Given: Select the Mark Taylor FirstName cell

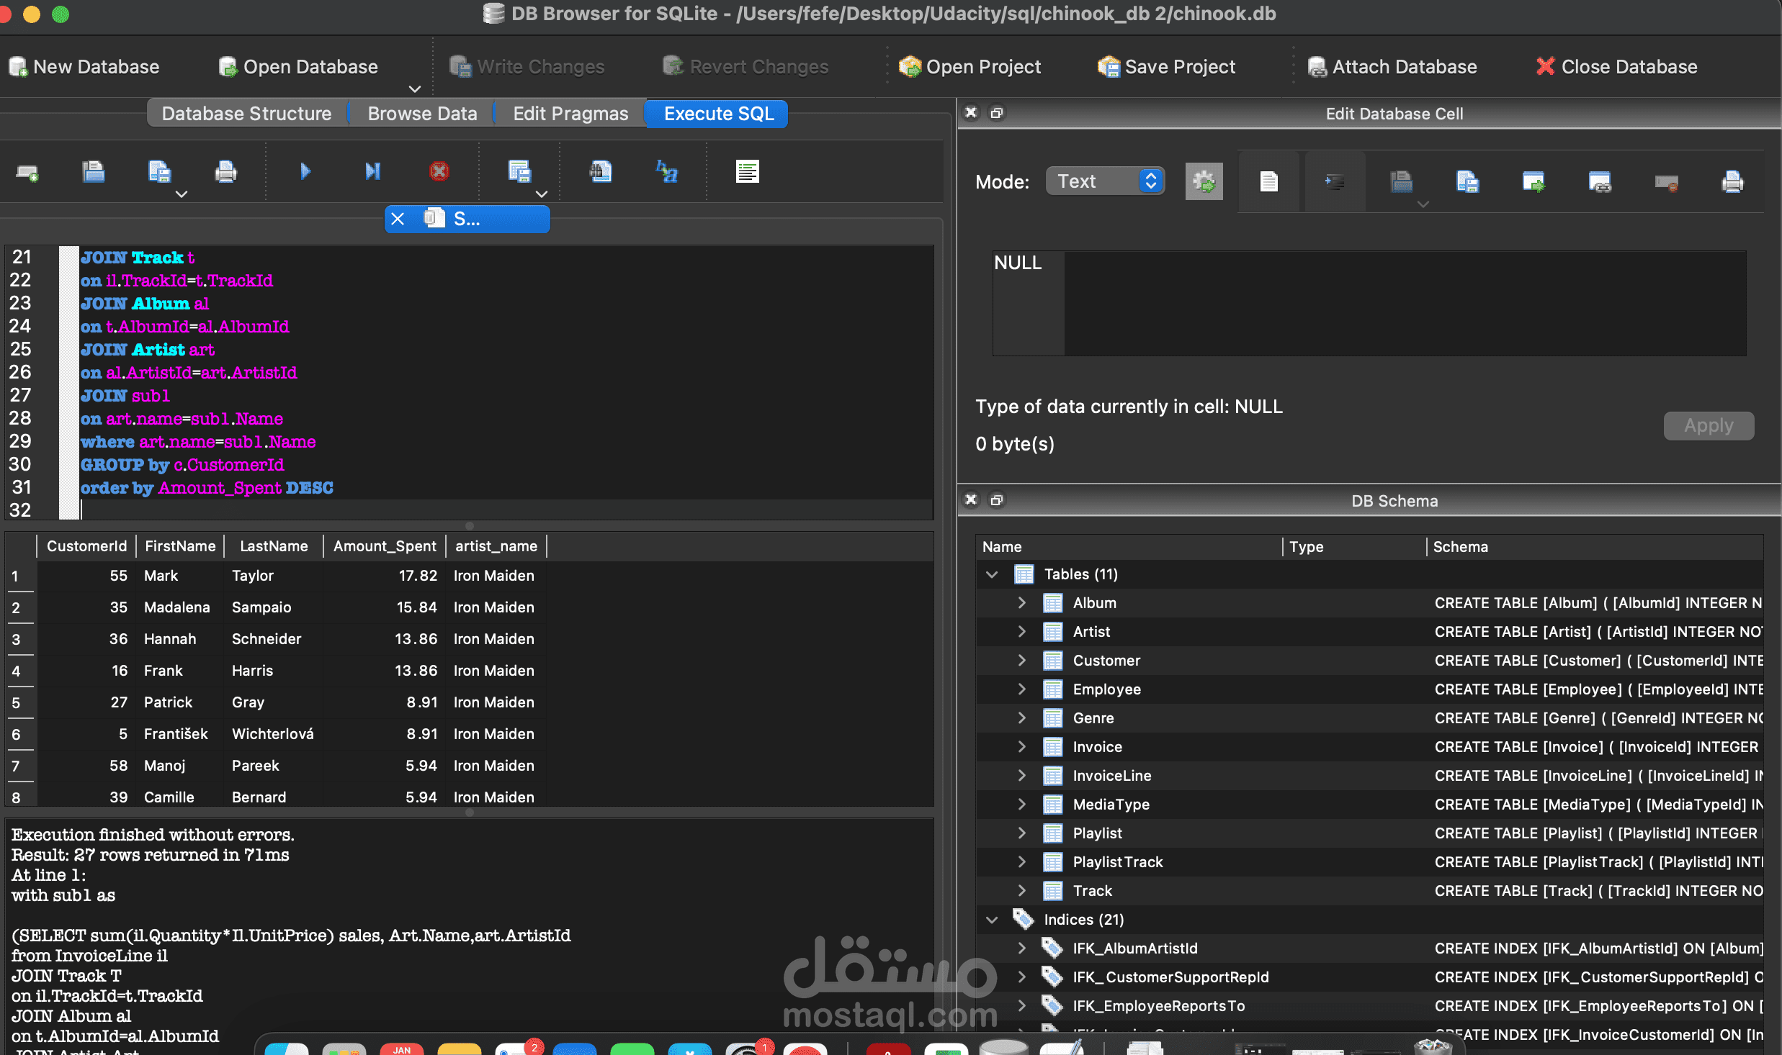Looking at the screenshot, I should click(x=179, y=576).
